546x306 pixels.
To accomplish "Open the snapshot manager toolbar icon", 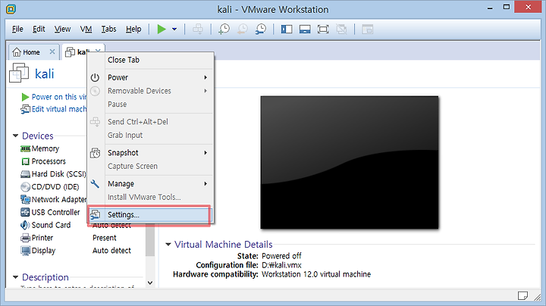I will point(260,30).
